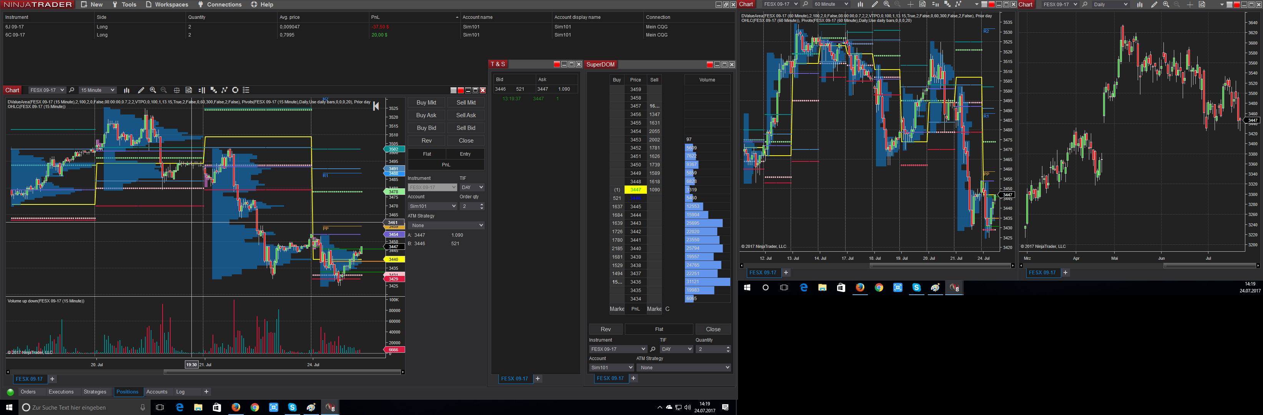Select drawing pencil in 60 Minute chart
This screenshot has width=1263, height=415.
[875, 4]
